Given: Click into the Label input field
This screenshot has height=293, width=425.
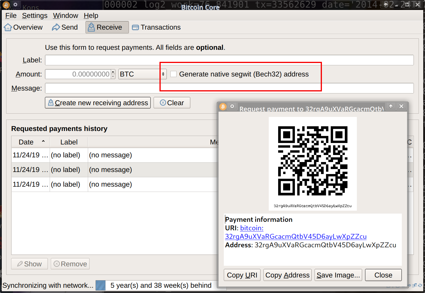Looking at the screenshot, I should 229,60.
